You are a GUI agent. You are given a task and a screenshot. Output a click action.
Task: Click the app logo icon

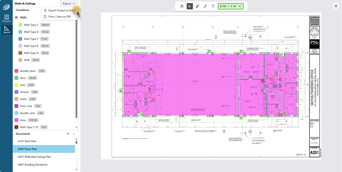(x=6, y=7)
